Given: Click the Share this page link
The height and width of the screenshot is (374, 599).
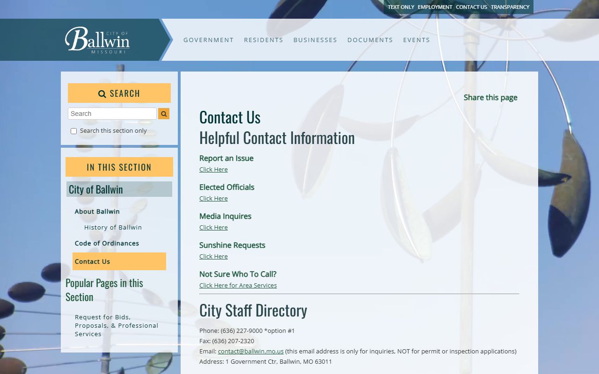Looking at the screenshot, I should click(490, 97).
